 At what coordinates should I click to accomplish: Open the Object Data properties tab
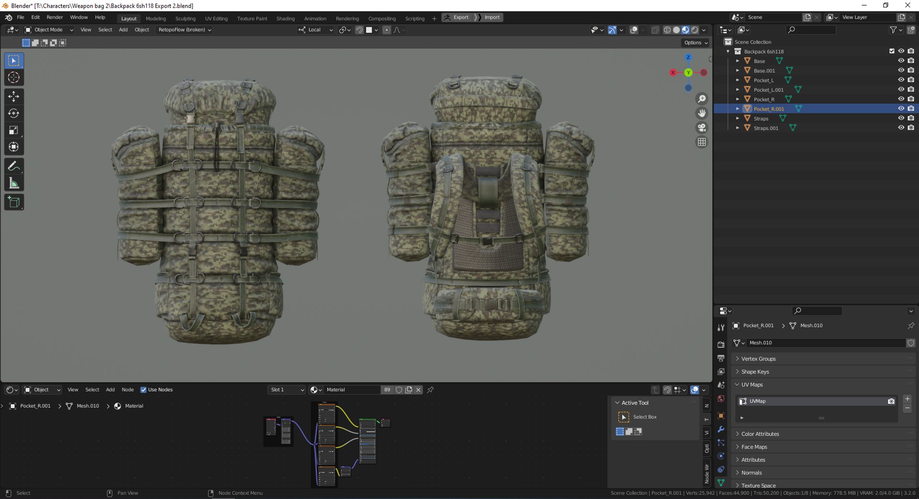[721, 483]
